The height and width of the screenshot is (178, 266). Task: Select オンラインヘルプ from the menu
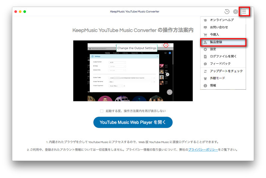point(223,20)
